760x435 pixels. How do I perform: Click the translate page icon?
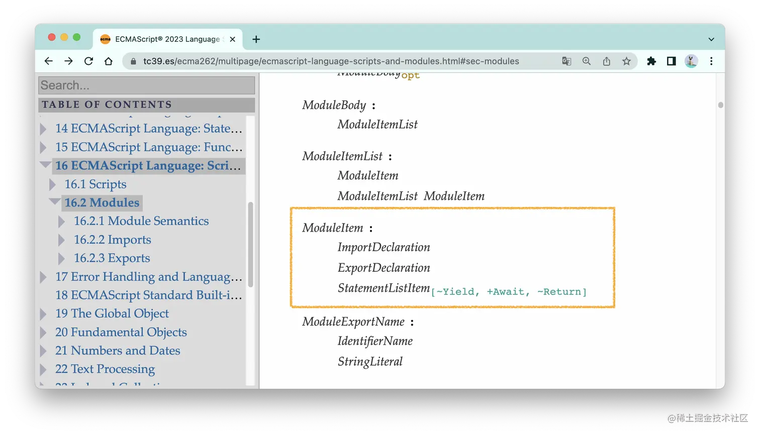tap(566, 61)
